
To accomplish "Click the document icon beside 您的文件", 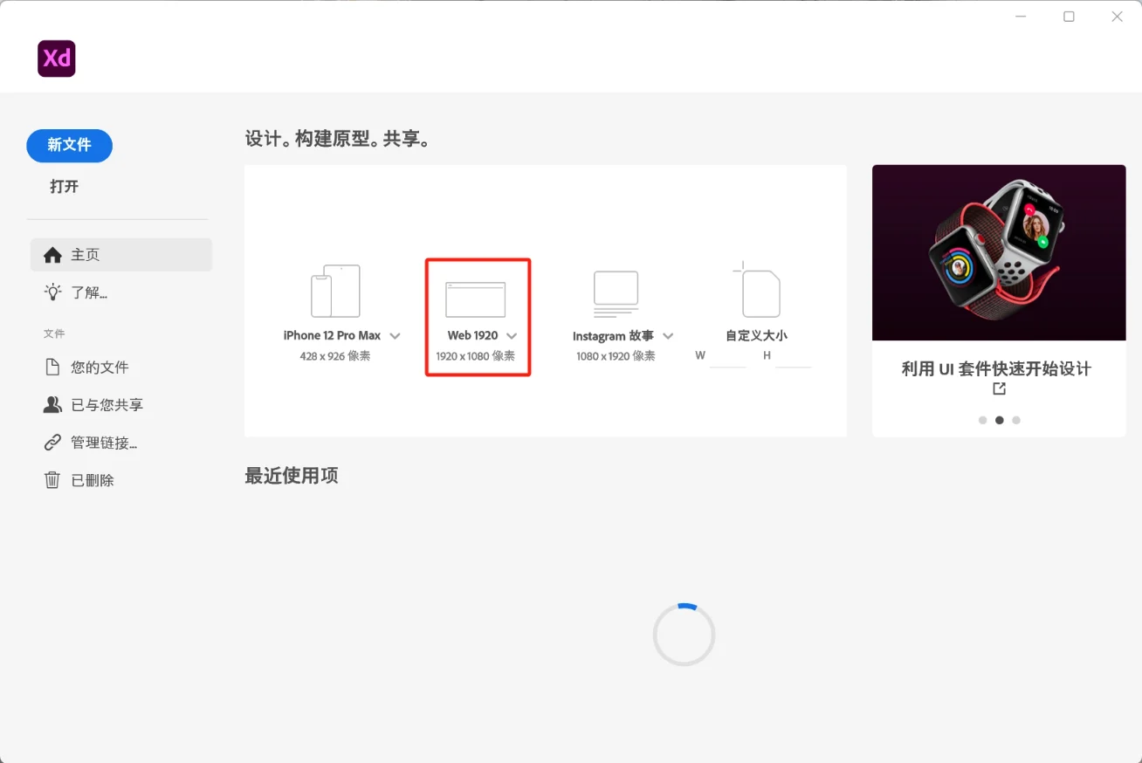I will click(53, 368).
